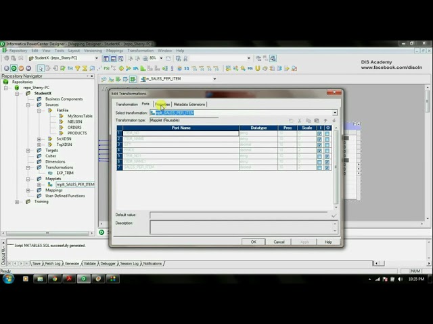Pick the Union U transformation icon

pyautogui.click(x=257, y=68)
